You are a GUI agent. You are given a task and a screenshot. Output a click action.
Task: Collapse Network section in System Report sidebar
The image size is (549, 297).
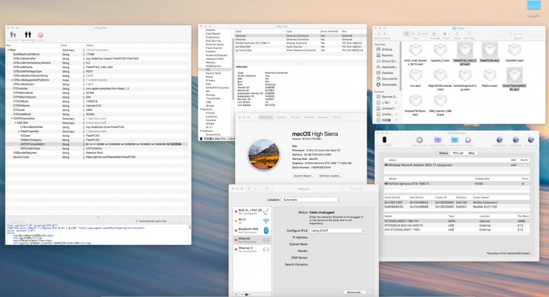[201, 109]
